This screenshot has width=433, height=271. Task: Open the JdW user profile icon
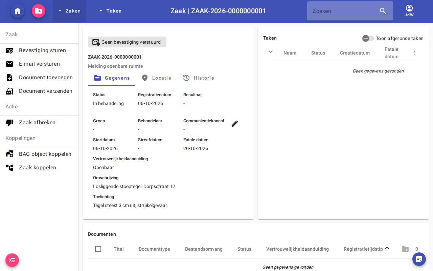pos(409,11)
